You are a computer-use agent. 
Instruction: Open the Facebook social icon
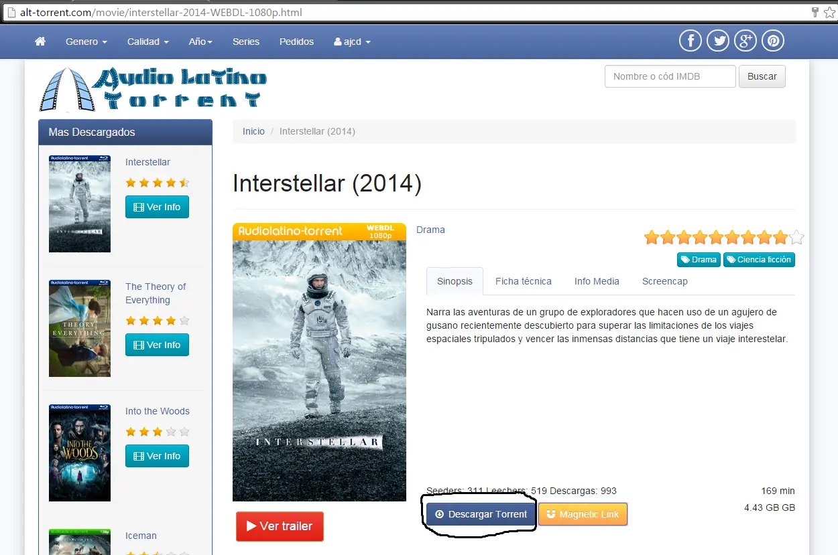point(691,41)
